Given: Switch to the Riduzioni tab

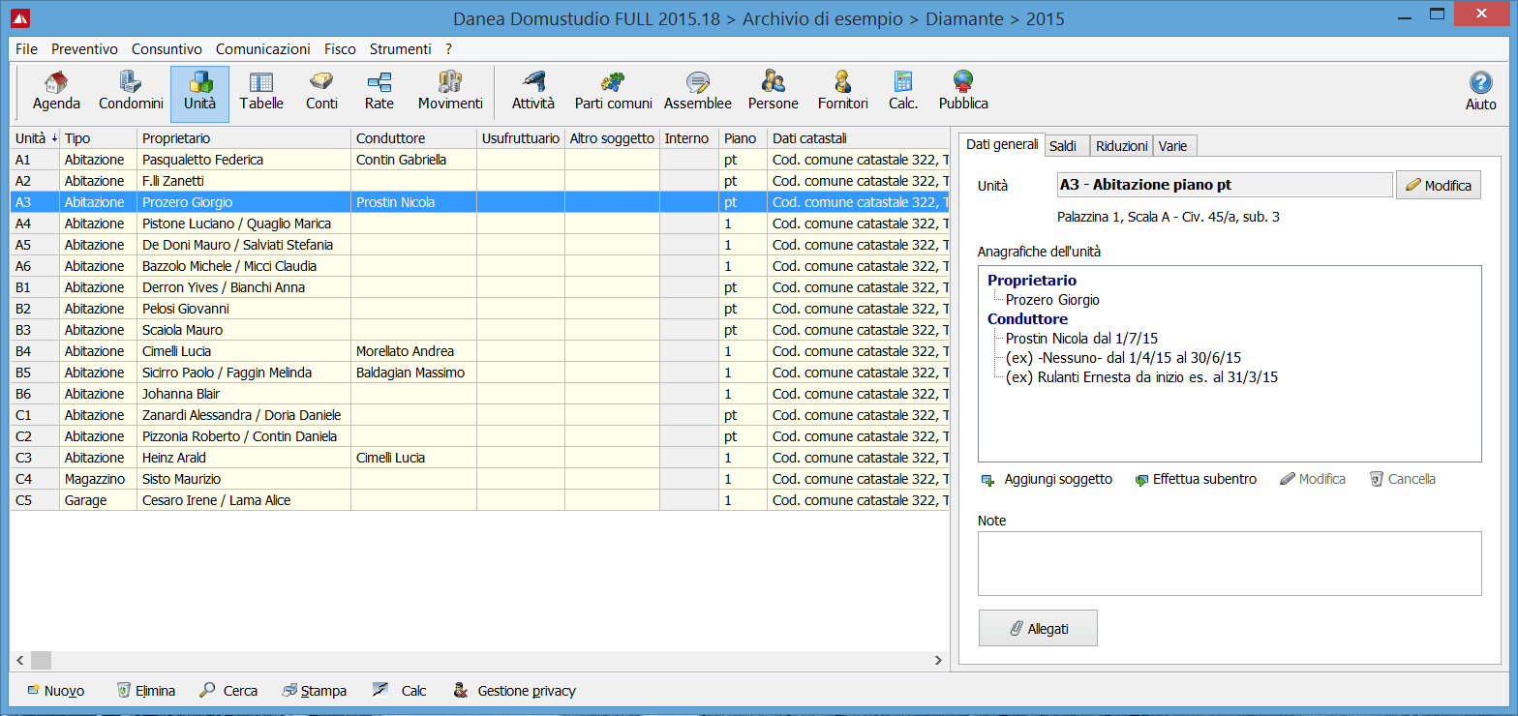Looking at the screenshot, I should coord(1121,146).
